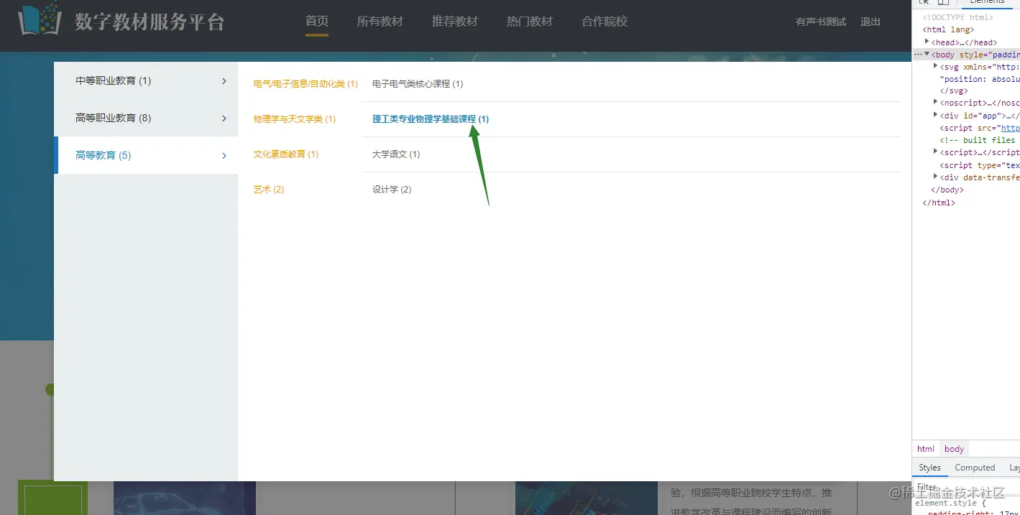The width and height of the screenshot is (1020, 515).
Task: Expand the svg node in DevTools
Action: tap(935, 66)
